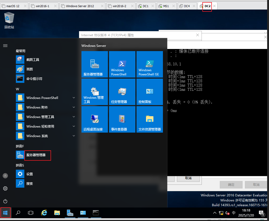Screen dimensions: 269x221
Task: Open the Server Manager tile
Action: pyautogui.click(x=94, y=64)
